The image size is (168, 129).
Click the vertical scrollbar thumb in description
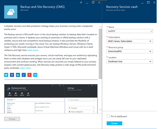tap(100, 54)
